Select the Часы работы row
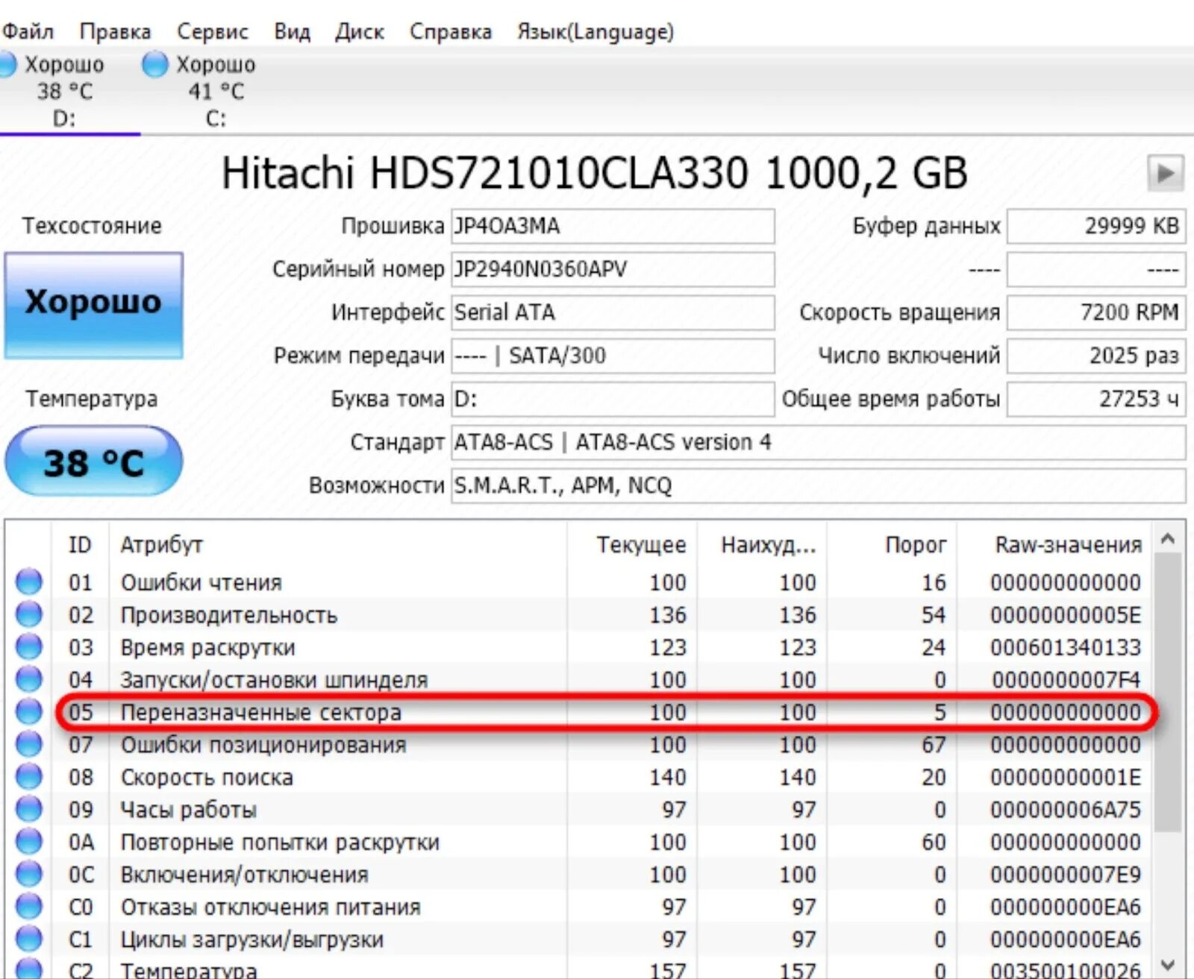This screenshot has width=1194, height=979. [x=580, y=809]
